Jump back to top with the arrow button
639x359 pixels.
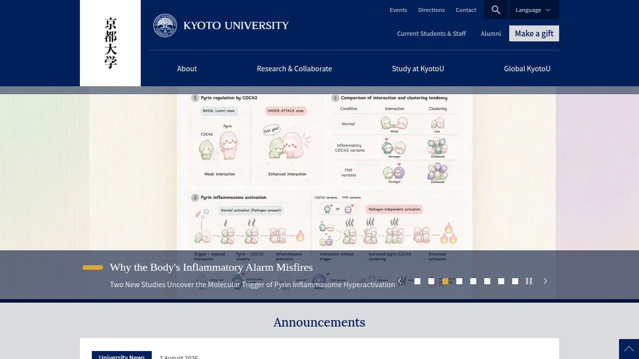tap(629, 349)
